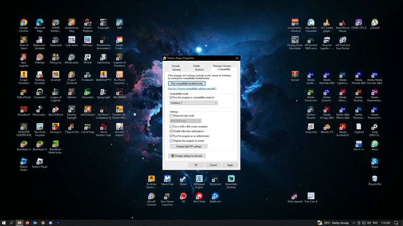Open the Riot Client desktop shortcut
The width and height of the screenshot is (403, 226).
coord(199,197)
